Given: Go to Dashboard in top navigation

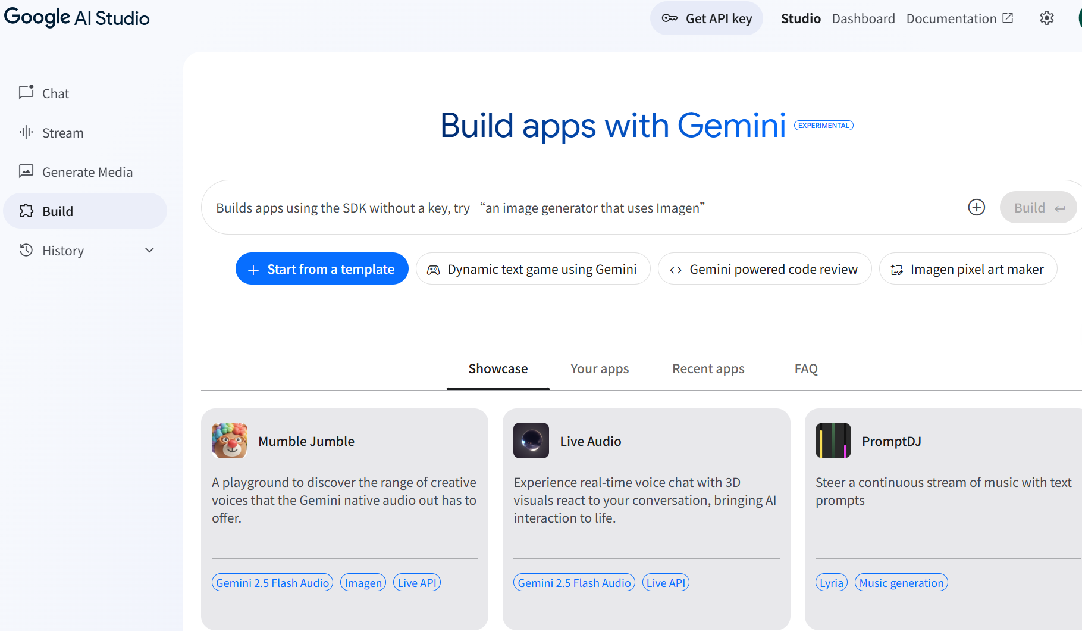Looking at the screenshot, I should (x=863, y=18).
